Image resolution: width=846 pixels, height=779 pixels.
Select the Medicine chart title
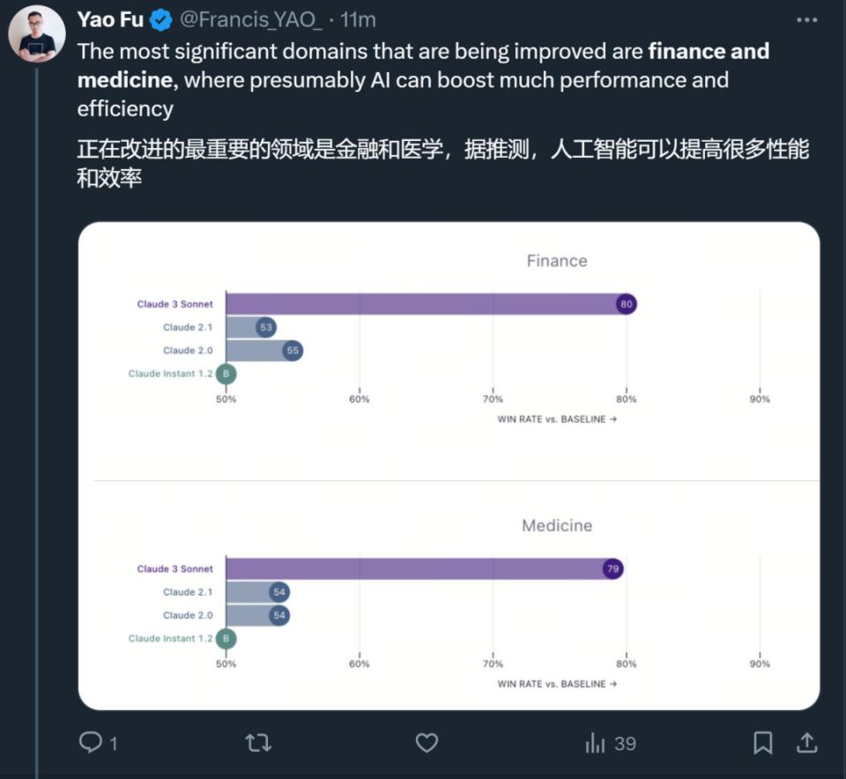point(556,524)
